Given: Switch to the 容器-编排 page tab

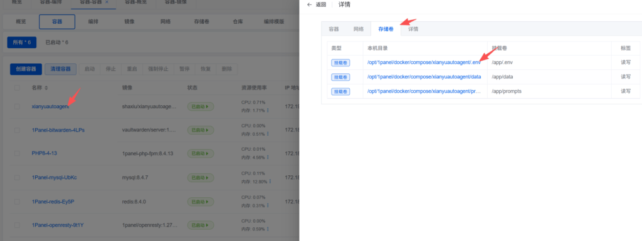Looking at the screenshot, I should tap(51, 3).
